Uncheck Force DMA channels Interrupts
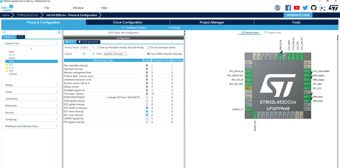Viewport: 340px width, 168px height. pyautogui.click(x=148, y=54)
